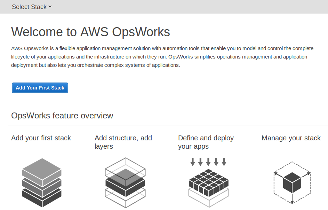328x210 pixels.
Task: Click the Add structure, add layers heading
Action: point(123,142)
